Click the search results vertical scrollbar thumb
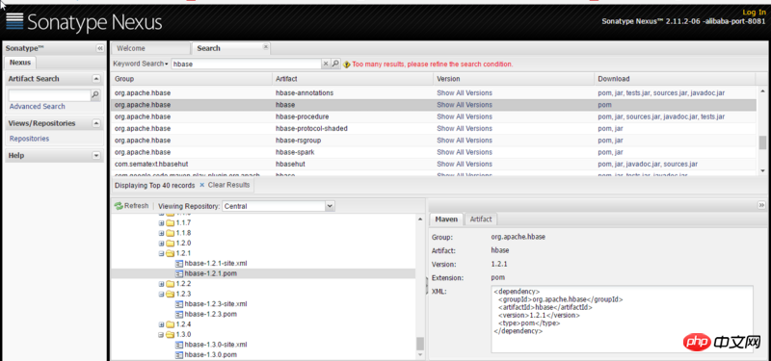 (x=762, y=142)
